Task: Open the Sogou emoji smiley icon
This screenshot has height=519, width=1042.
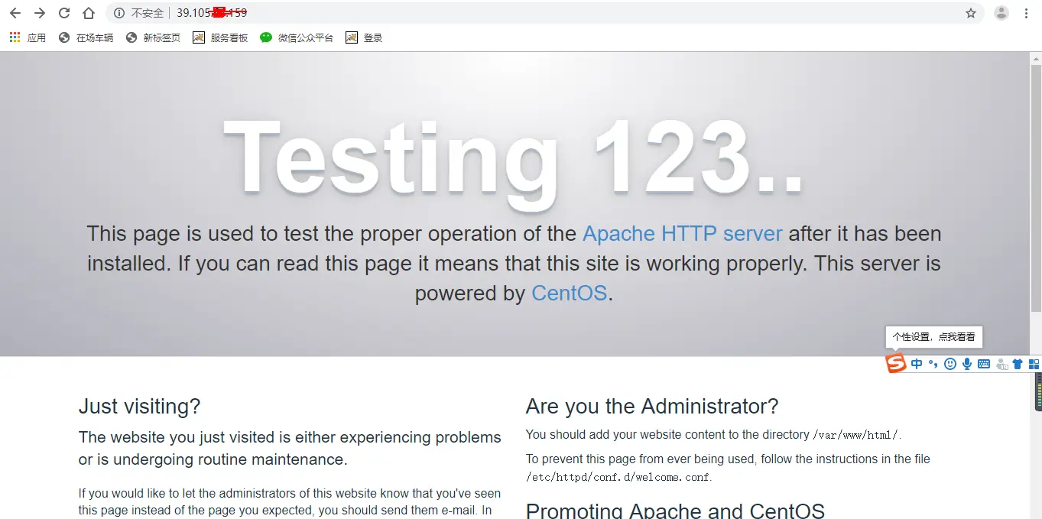Action: (950, 364)
